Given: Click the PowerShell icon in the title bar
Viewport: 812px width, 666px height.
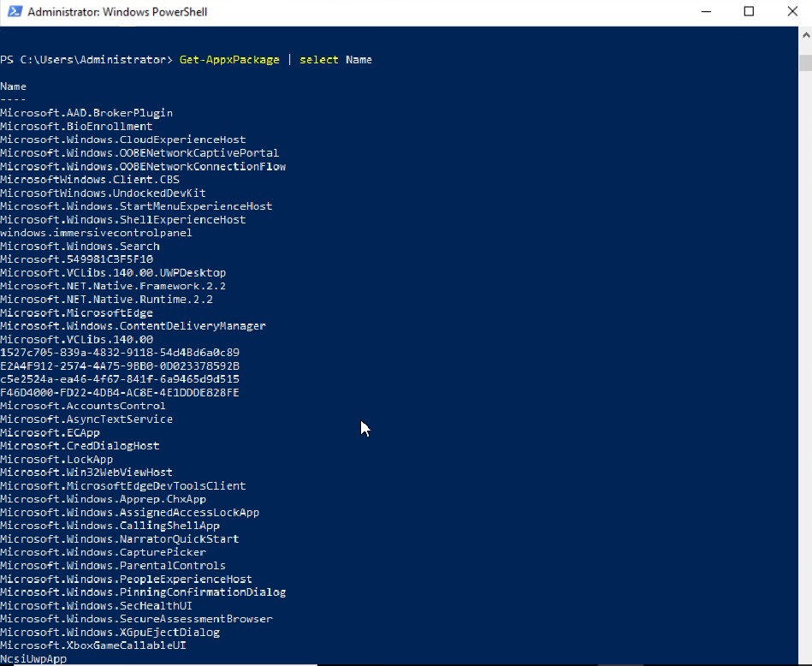Looking at the screenshot, I should coord(15,11).
